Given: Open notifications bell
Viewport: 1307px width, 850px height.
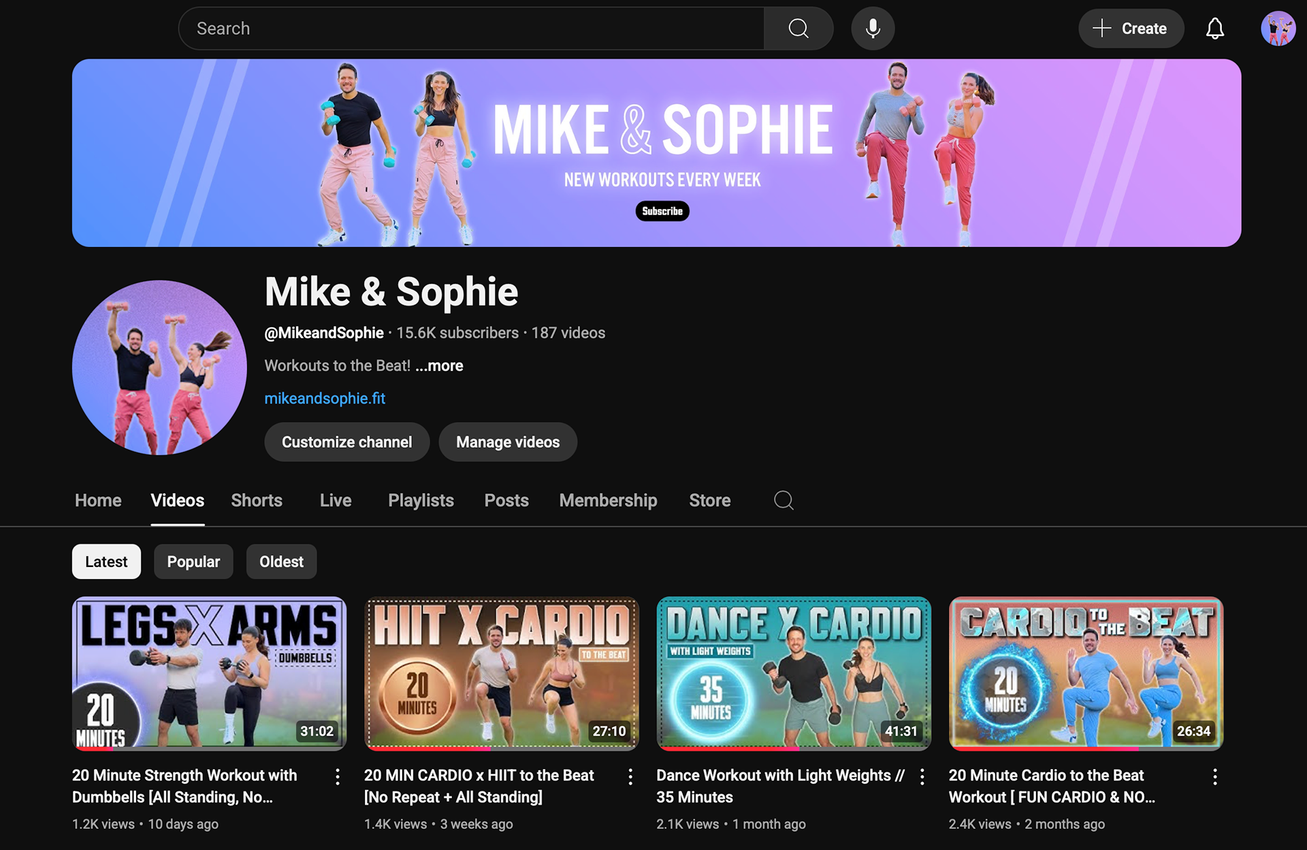Looking at the screenshot, I should click(1215, 29).
